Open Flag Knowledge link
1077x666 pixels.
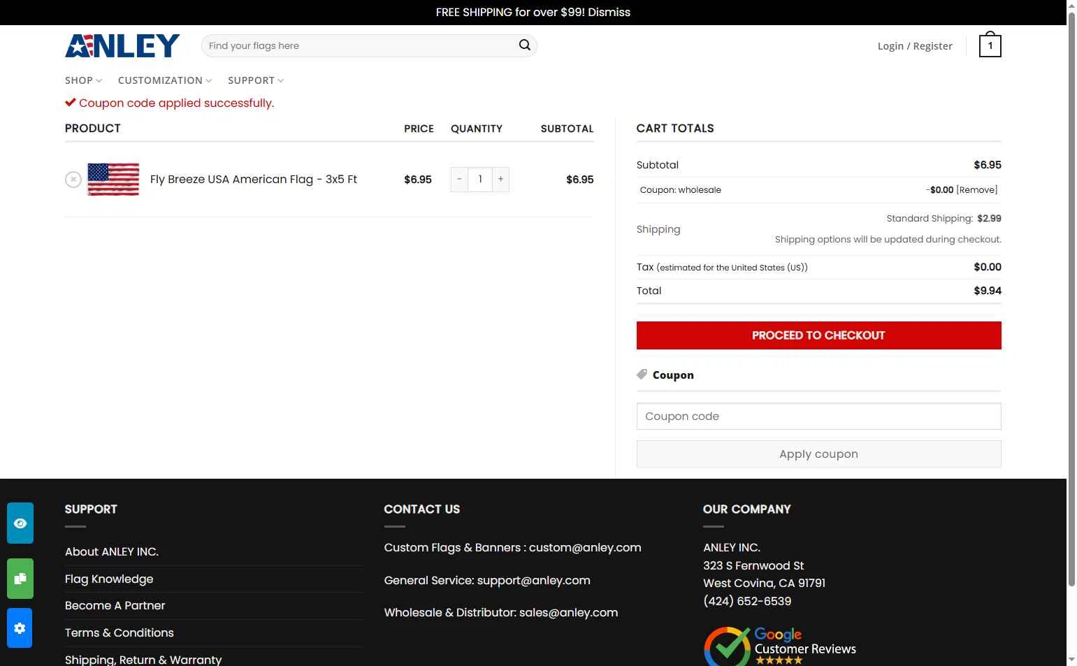pos(109,579)
